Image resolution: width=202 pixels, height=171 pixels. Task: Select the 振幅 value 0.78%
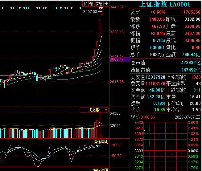click(159, 40)
